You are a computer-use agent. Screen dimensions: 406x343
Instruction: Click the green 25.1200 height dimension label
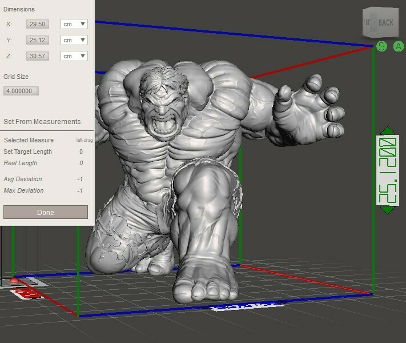click(x=387, y=170)
